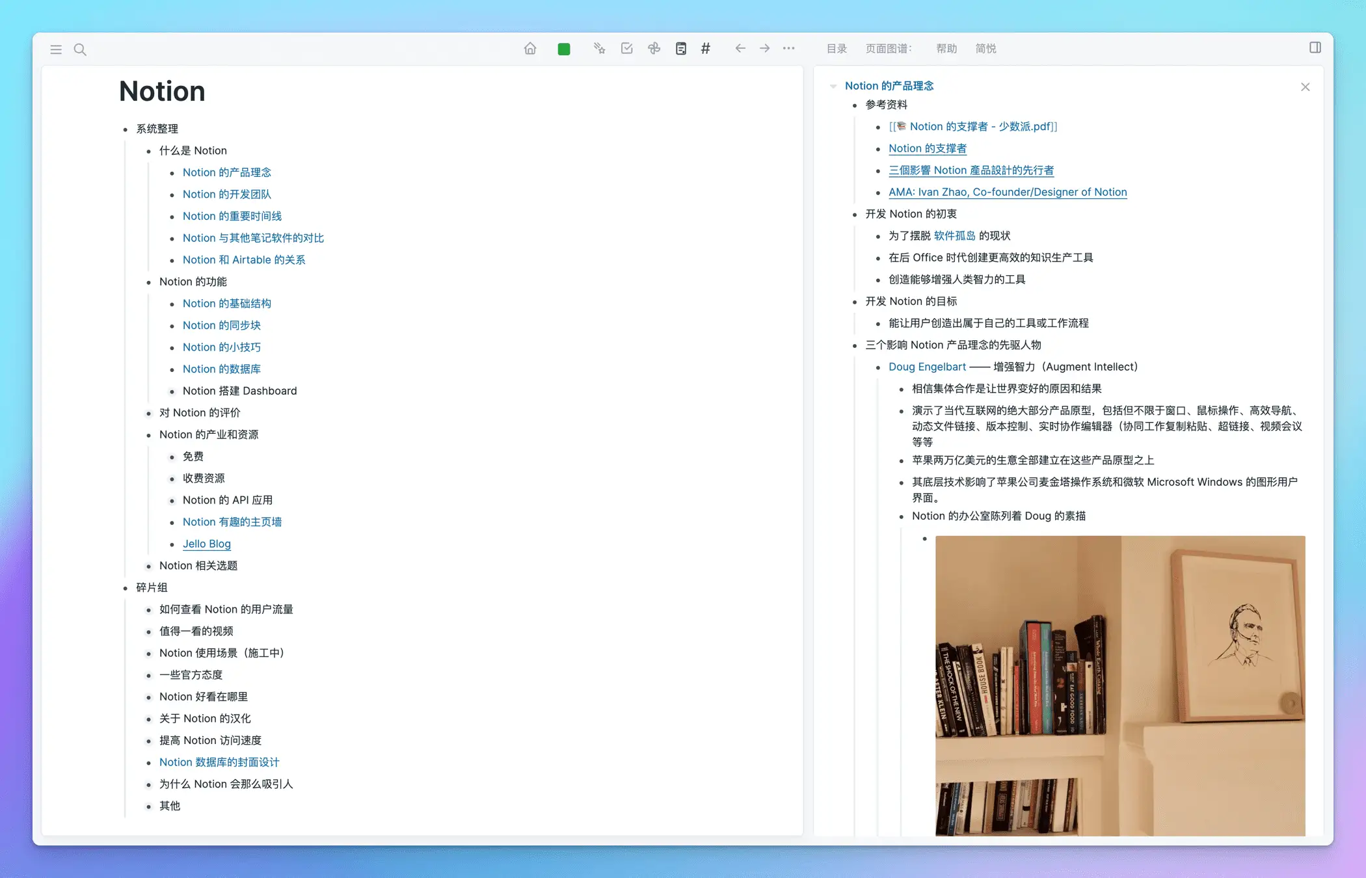Click the bullet of Notion 的产业和资源 block
This screenshot has width=1366, height=878.
(x=149, y=435)
